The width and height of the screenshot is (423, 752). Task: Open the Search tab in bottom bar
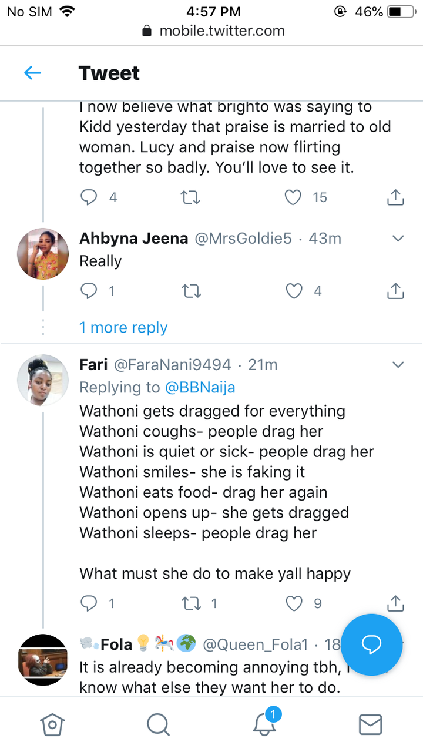(x=158, y=724)
